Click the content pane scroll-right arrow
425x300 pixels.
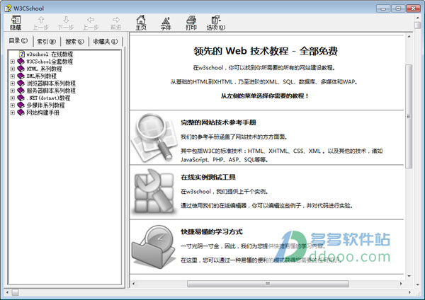coord(401,284)
